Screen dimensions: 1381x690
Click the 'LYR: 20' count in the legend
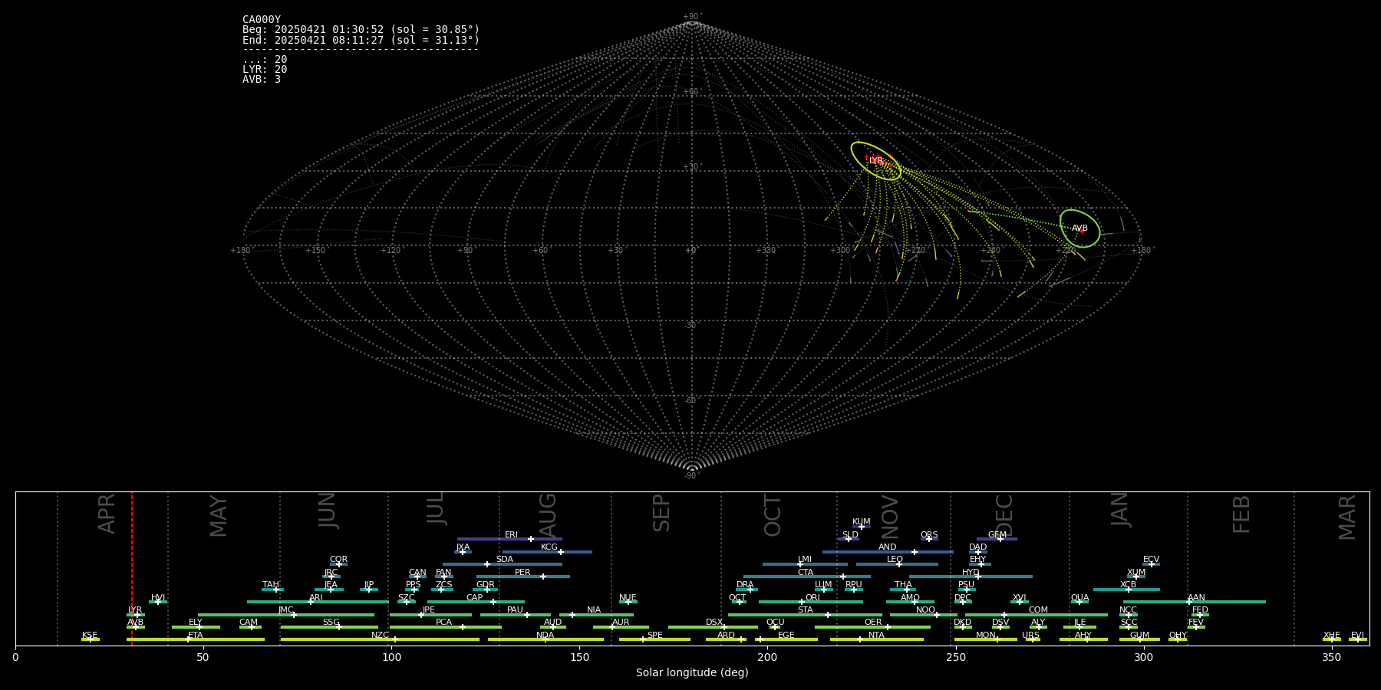(265, 70)
